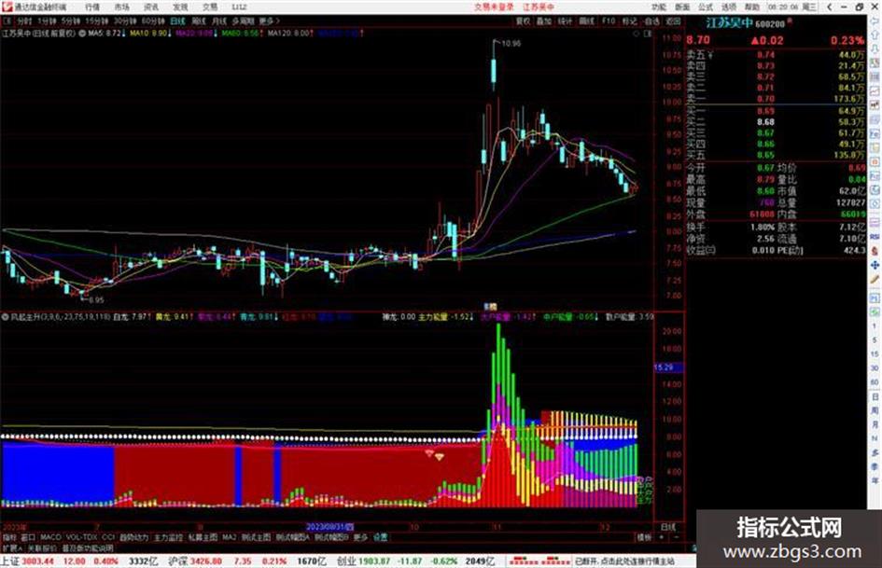Click the right sidebar trend line chart icon
Viewport: 882px width, 568px height.
(x=875, y=91)
